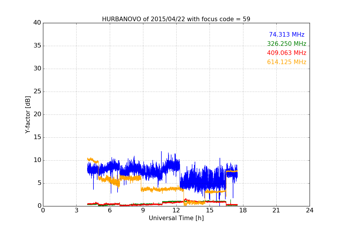Screen dimensions: 344x229
Task: Click the y-axis tick label 20
Action: point(37,114)
